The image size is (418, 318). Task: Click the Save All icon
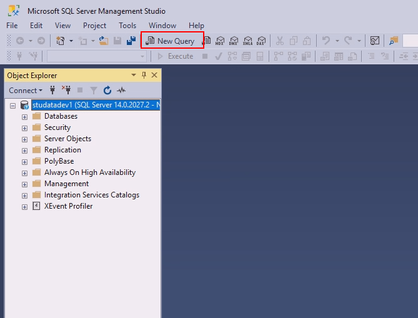(131, 41)
